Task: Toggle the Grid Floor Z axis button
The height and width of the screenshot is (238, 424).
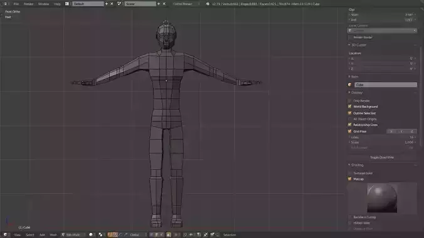Action: tap(412, 132)
